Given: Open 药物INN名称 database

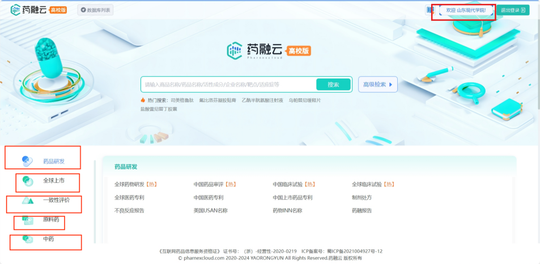Looking at the screenshot, I should [x=287, y=211].
